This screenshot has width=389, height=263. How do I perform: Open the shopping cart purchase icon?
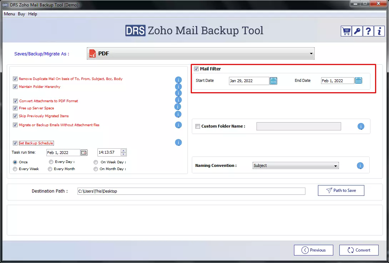(346, 31)
